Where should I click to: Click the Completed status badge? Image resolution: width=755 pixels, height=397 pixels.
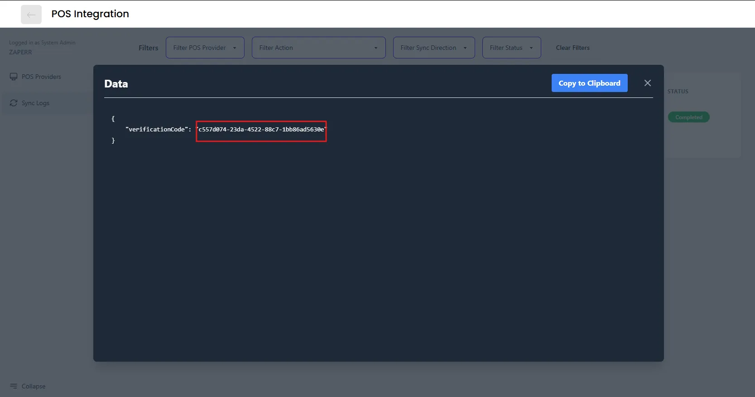689,117
